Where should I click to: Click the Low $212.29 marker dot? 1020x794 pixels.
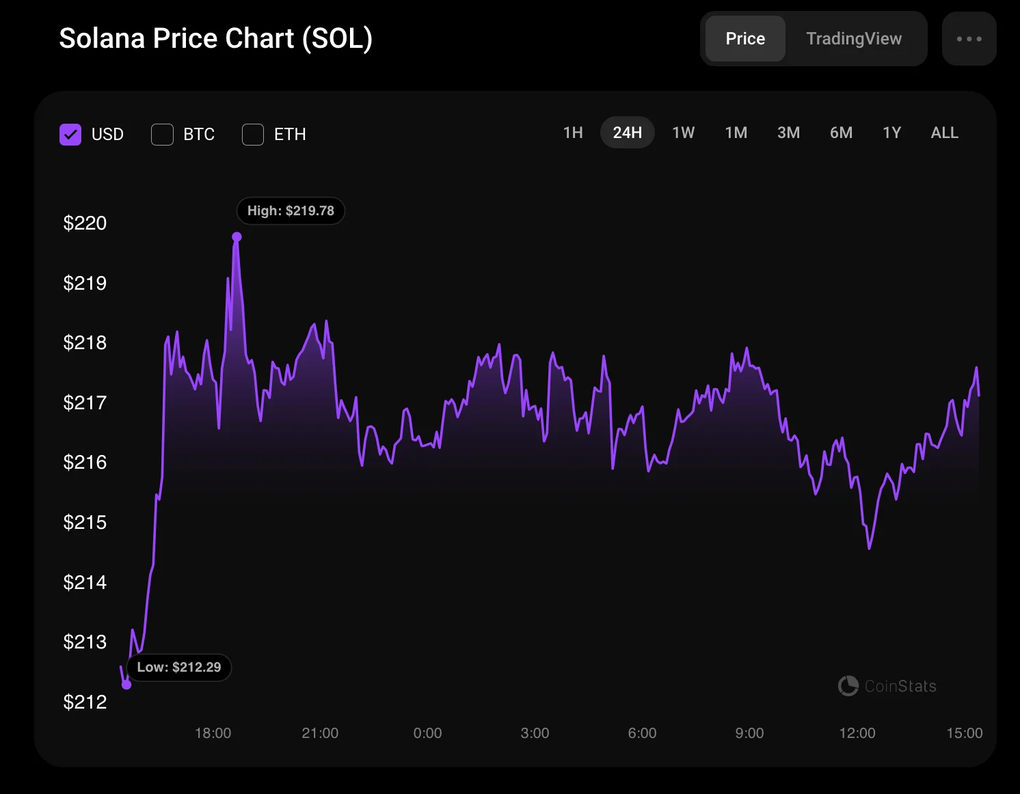(x=126, y=685)
